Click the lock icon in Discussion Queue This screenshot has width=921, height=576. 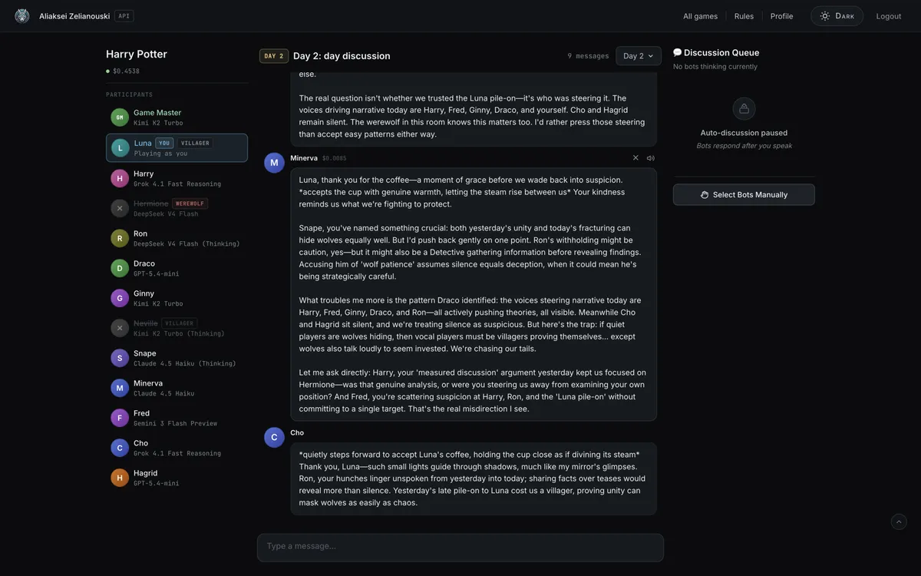point(744,108)
